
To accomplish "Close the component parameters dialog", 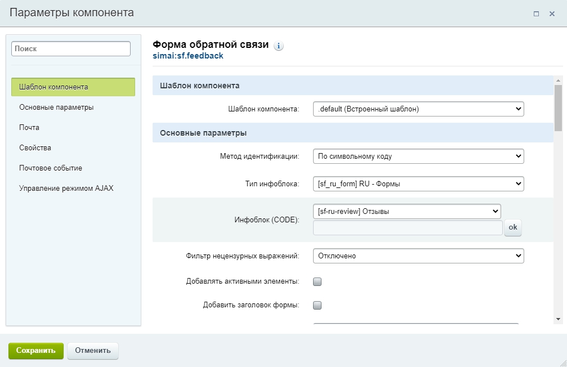I will 552,14.
